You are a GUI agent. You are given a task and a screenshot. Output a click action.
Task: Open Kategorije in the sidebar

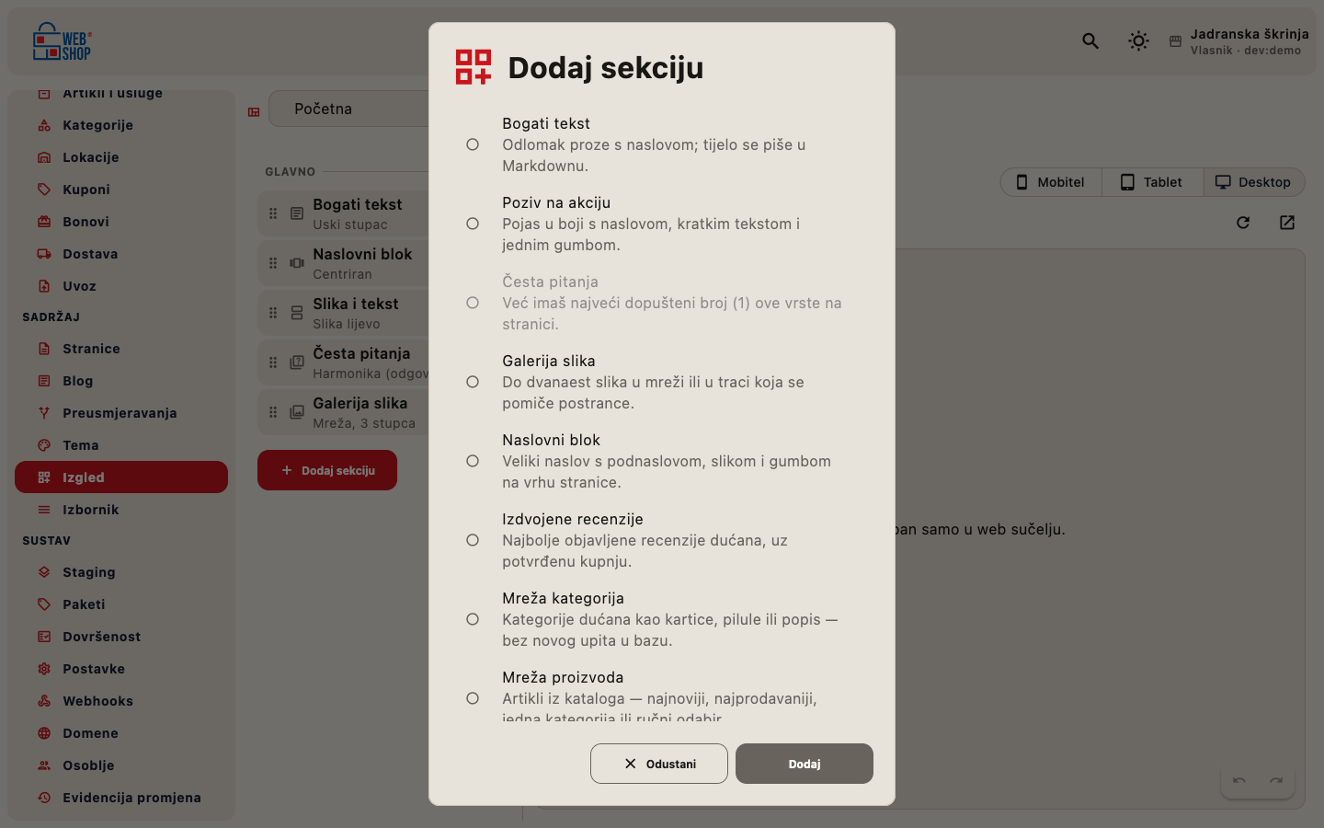[x=121, y=125]
